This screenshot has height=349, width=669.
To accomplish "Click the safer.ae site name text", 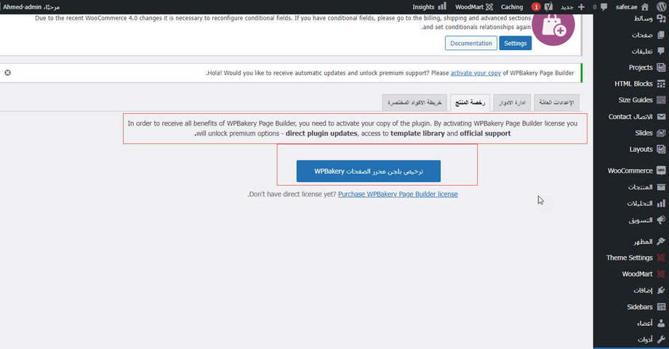I will 627,7.
